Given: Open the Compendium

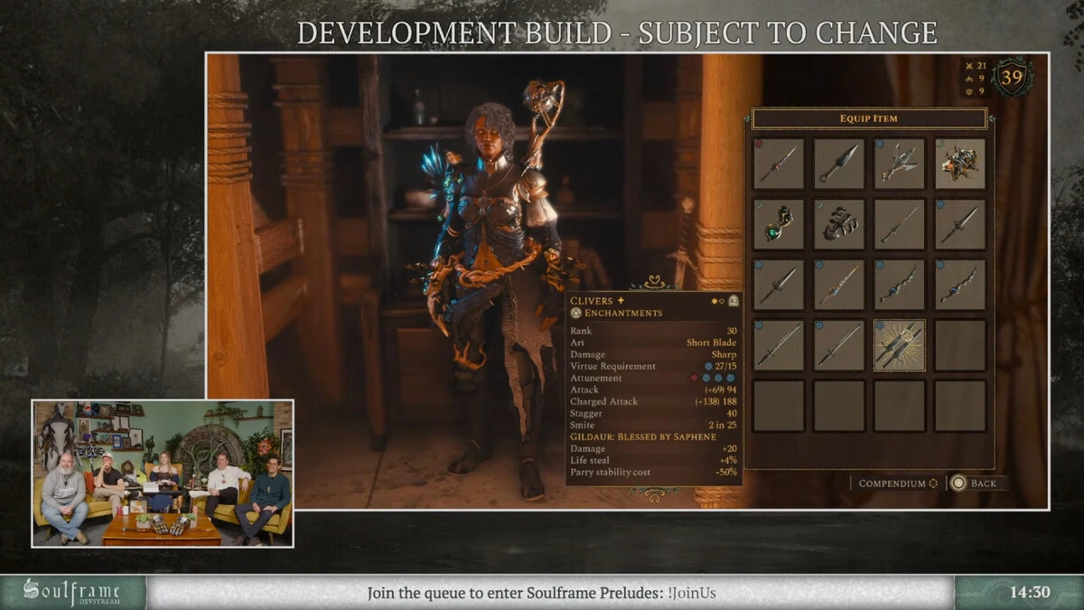Looking at the screenshot, I should coord(897,483).
